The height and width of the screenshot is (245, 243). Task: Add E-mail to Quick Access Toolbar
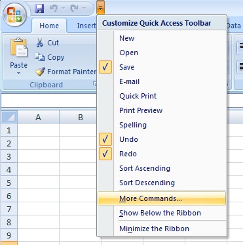(x=162, y=81)
